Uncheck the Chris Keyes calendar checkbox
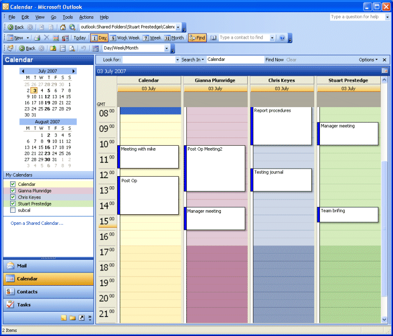393x336 pixels. (x=13, y=197)
